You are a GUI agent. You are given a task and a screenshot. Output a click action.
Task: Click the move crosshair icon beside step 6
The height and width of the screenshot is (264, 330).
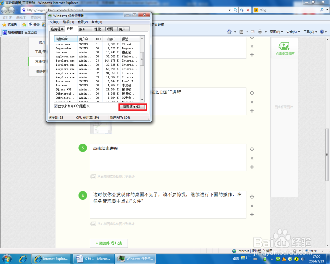(x=252, y=197)
